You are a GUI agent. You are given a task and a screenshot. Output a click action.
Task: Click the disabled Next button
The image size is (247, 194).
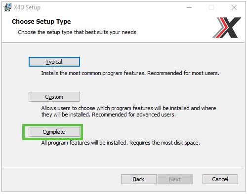pos(175,179)
